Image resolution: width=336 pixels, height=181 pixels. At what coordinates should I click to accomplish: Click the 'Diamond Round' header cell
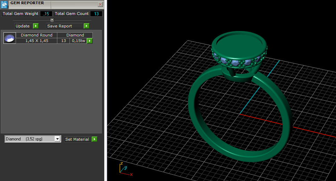tap(36, 35)
